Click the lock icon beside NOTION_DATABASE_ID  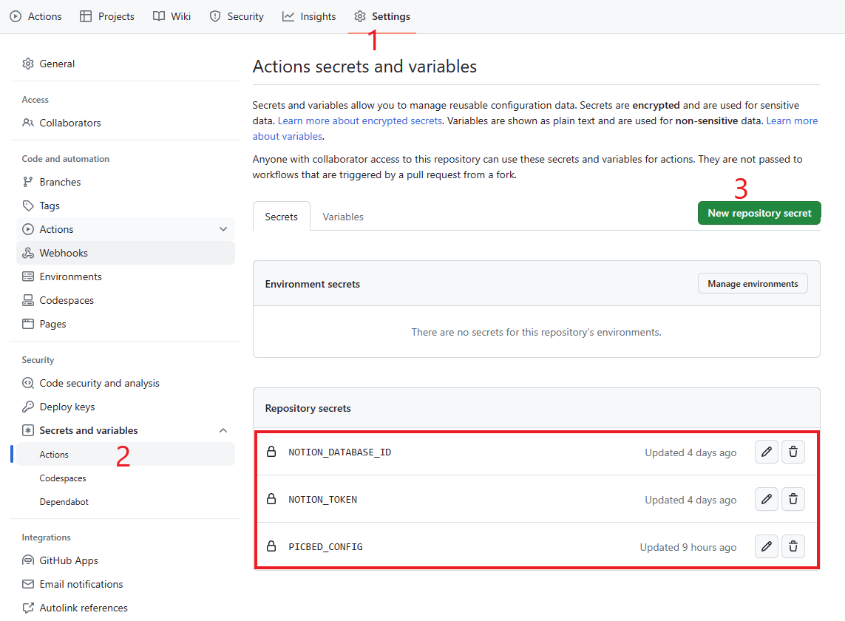[271, 451]
